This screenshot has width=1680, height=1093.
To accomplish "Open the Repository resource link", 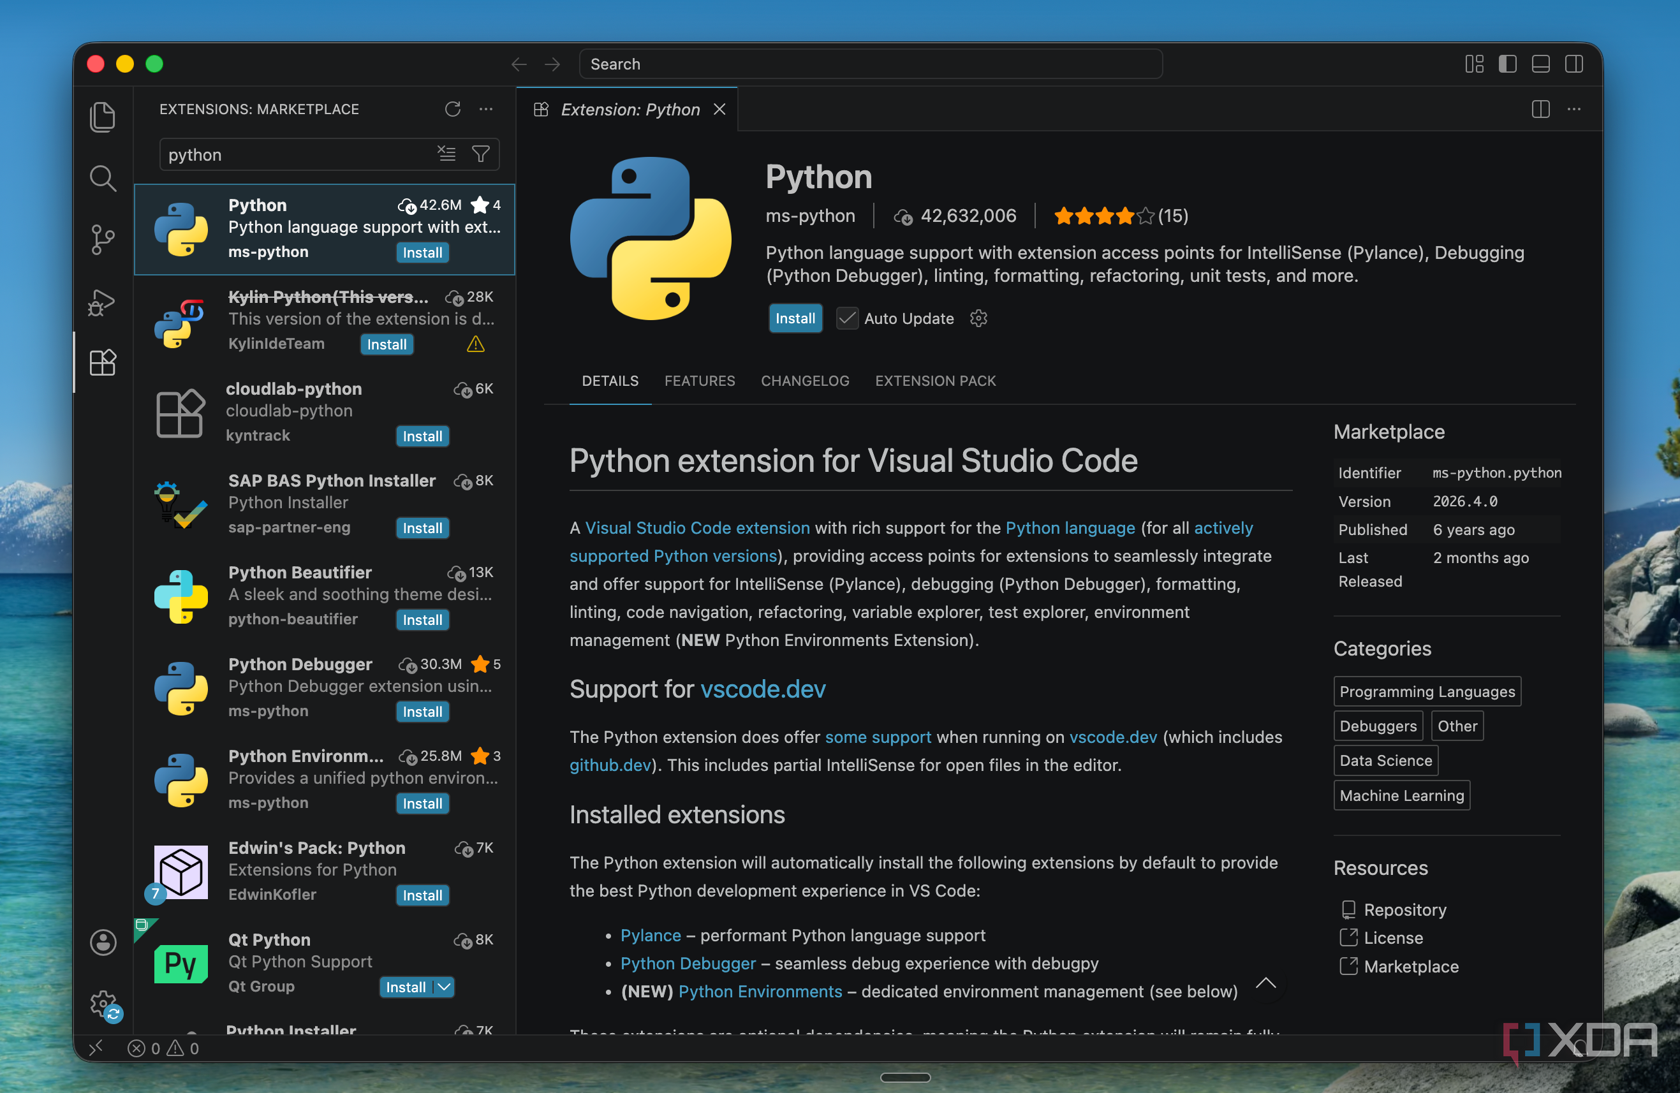I will click(x=1404, y=909).
